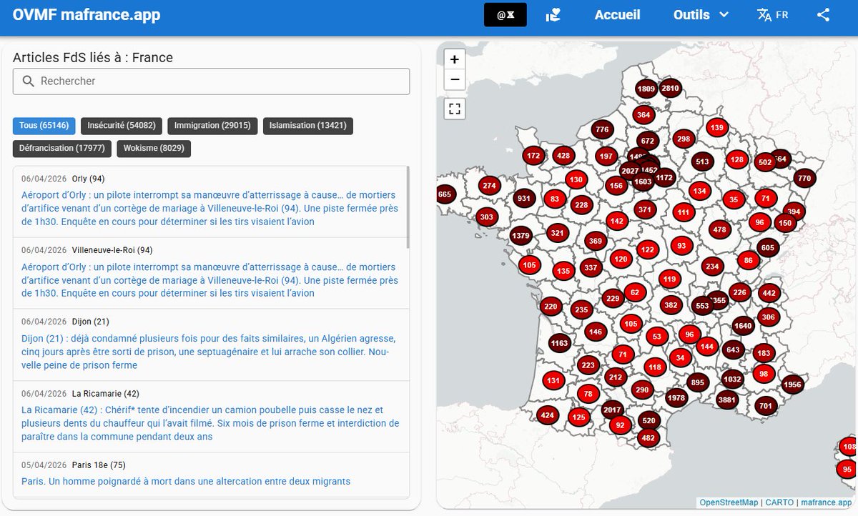The width and height of the screenshot is (858, 516).
Task: Open the CARTO link in map footer
Action: (778, 502)
